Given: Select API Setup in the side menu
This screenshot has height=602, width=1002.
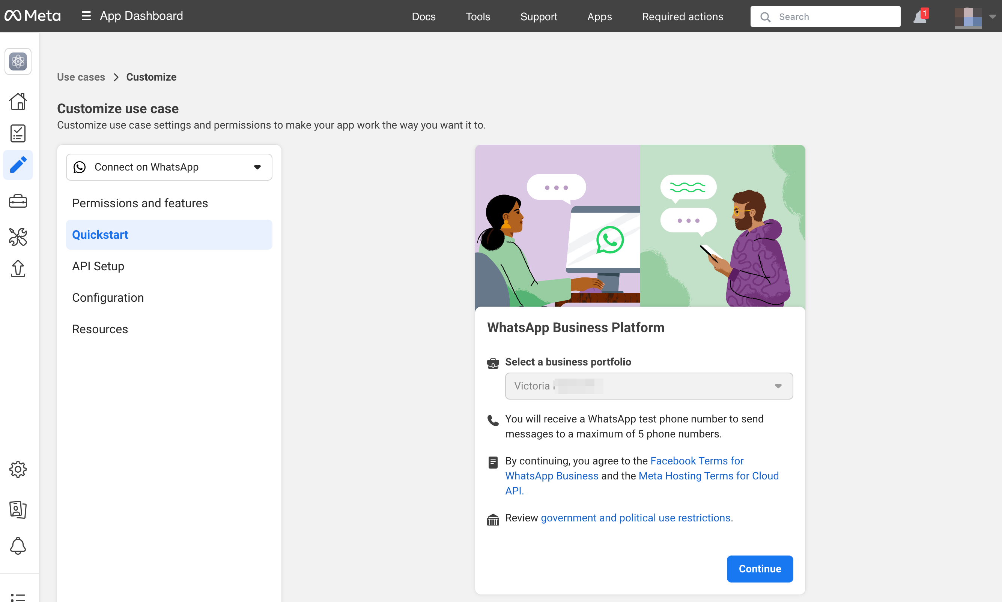Looking at the screenshot, I should click(x=98, y=266).
